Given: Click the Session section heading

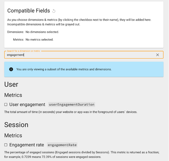Looking at the screenshot, I should point(16,125).
